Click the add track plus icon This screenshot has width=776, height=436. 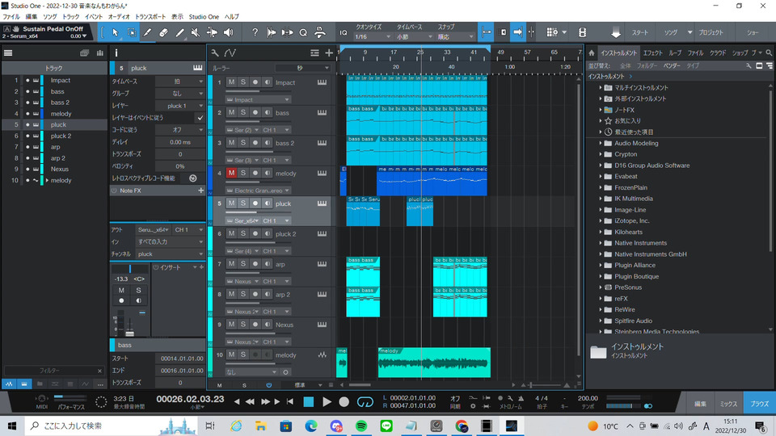pyautogui.click(x=329, y=52)
